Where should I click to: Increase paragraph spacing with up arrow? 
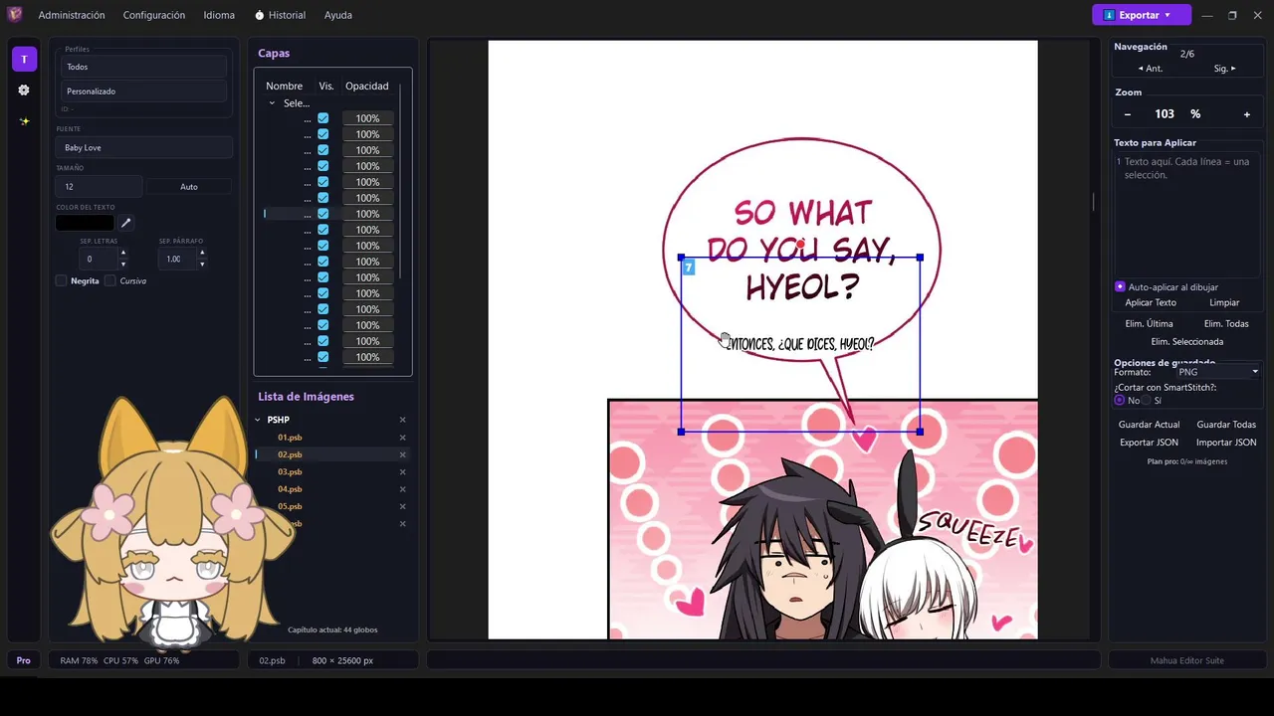[x=202, y=253]
